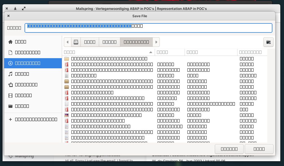
Task: Confirm with the Save button at bottom right
Action: tap(259, 149)
